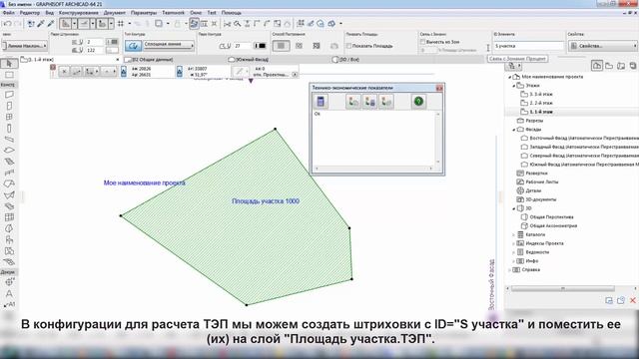639x359 pixels.
Task: Select third fill construction method icon
Action: click(317, 46)
